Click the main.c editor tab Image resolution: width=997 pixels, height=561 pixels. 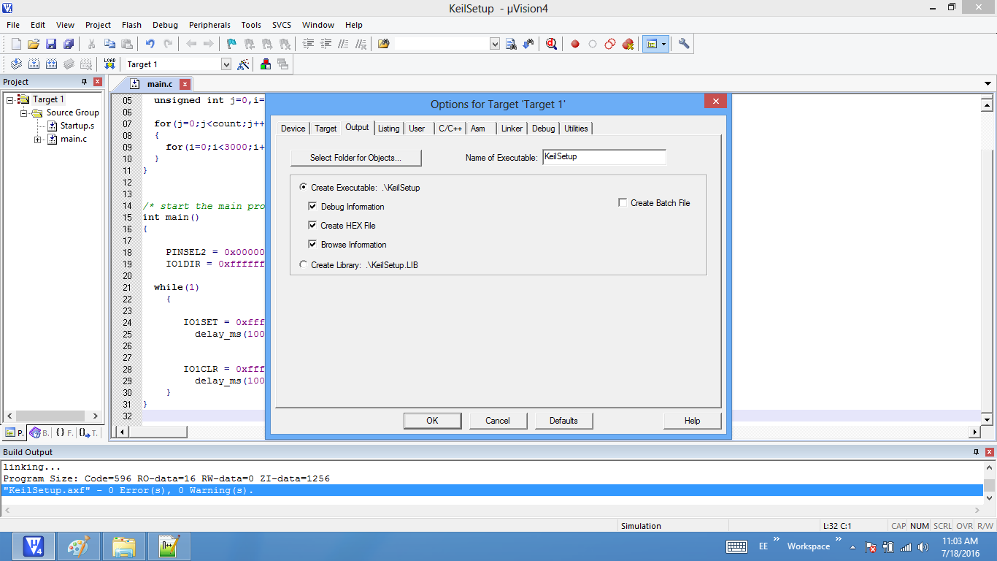[x=160, y=84]
